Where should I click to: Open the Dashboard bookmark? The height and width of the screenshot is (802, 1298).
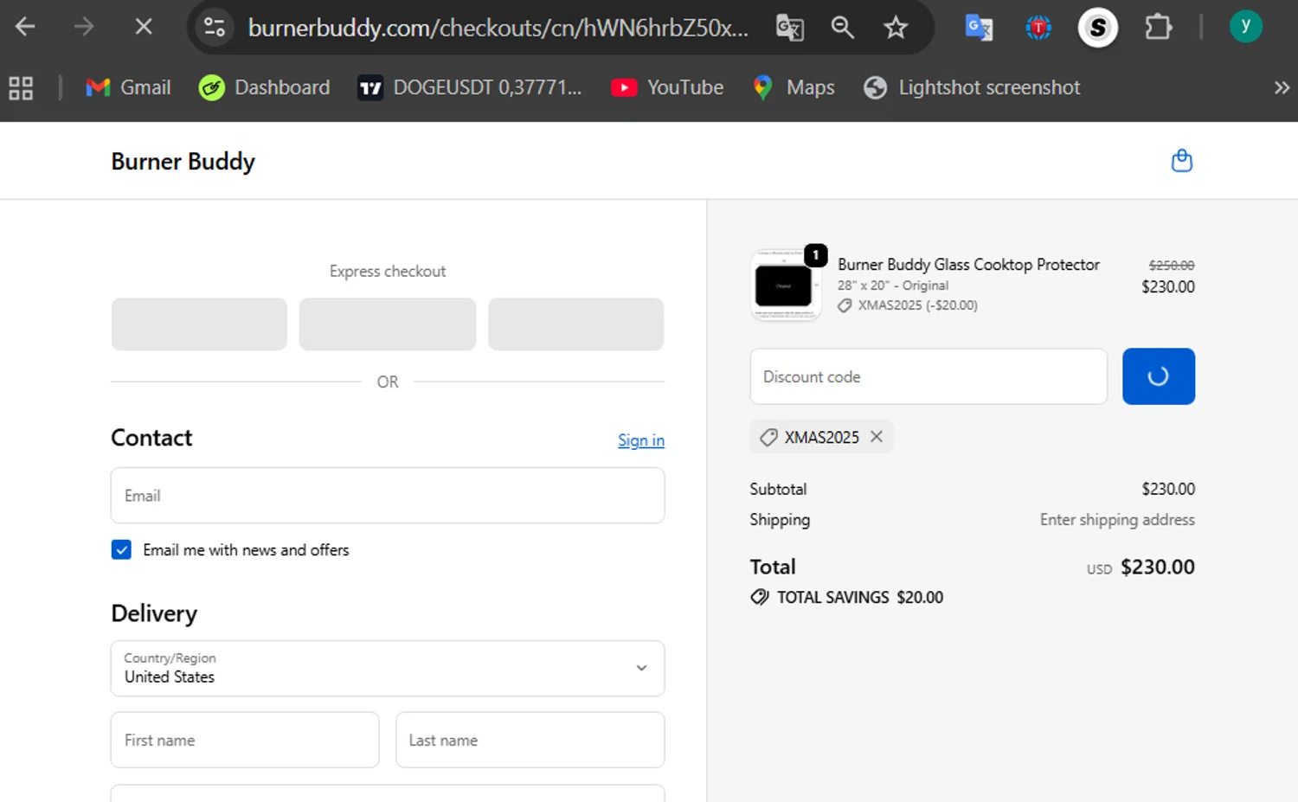point(265,87)
